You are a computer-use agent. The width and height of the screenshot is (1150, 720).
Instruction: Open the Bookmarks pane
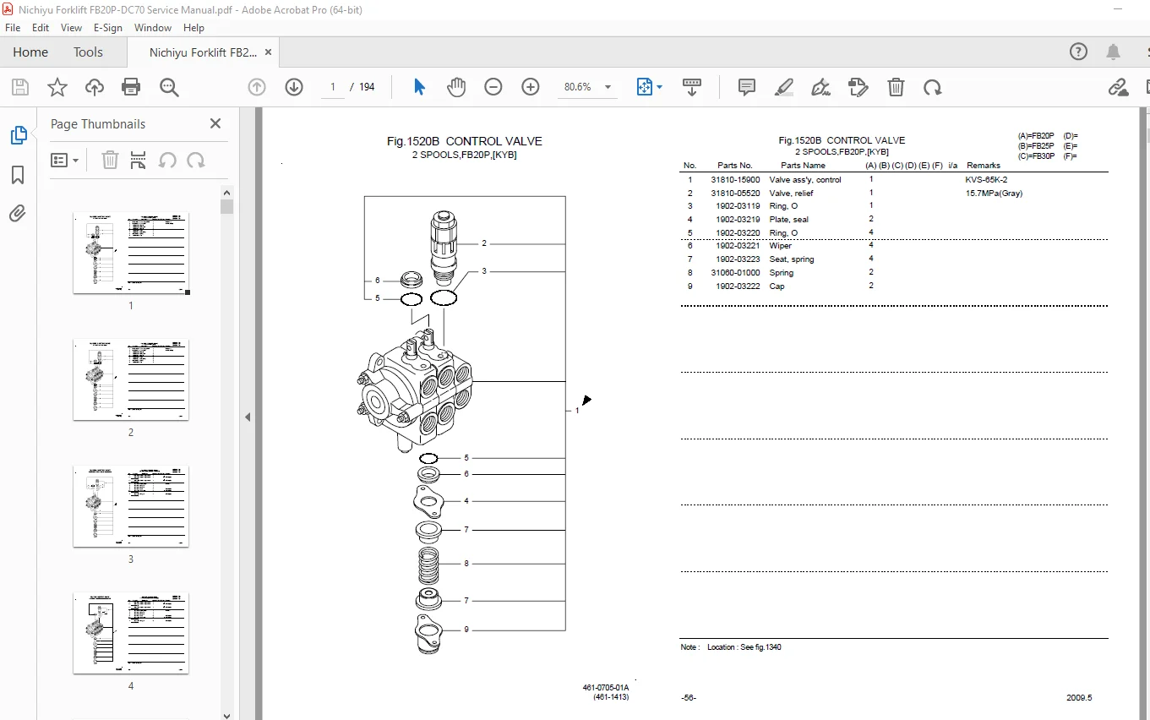click(x=18, y=175)
